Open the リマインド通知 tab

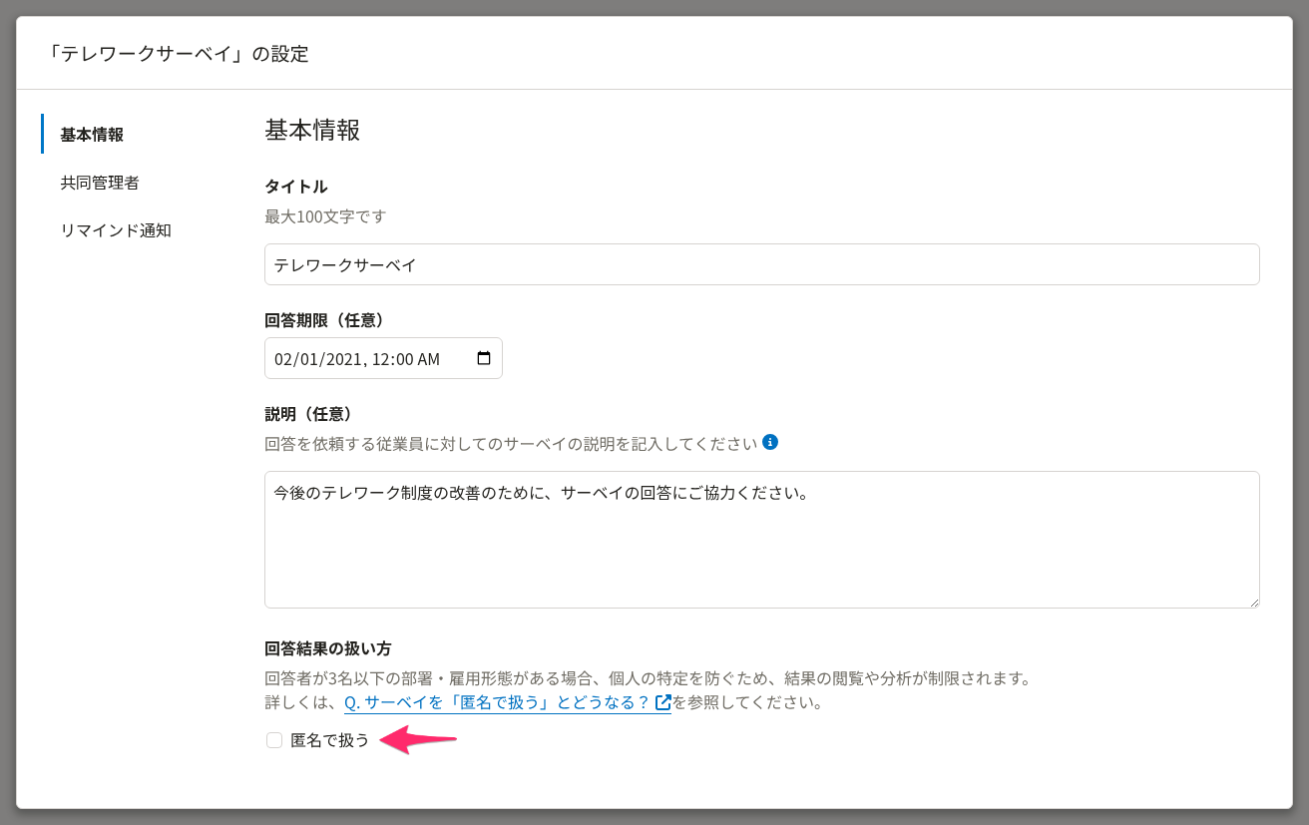tap(116, 230)
